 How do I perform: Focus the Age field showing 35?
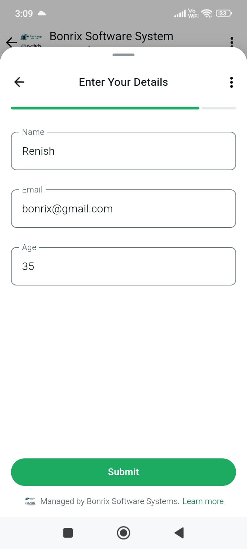pos(123,267)
